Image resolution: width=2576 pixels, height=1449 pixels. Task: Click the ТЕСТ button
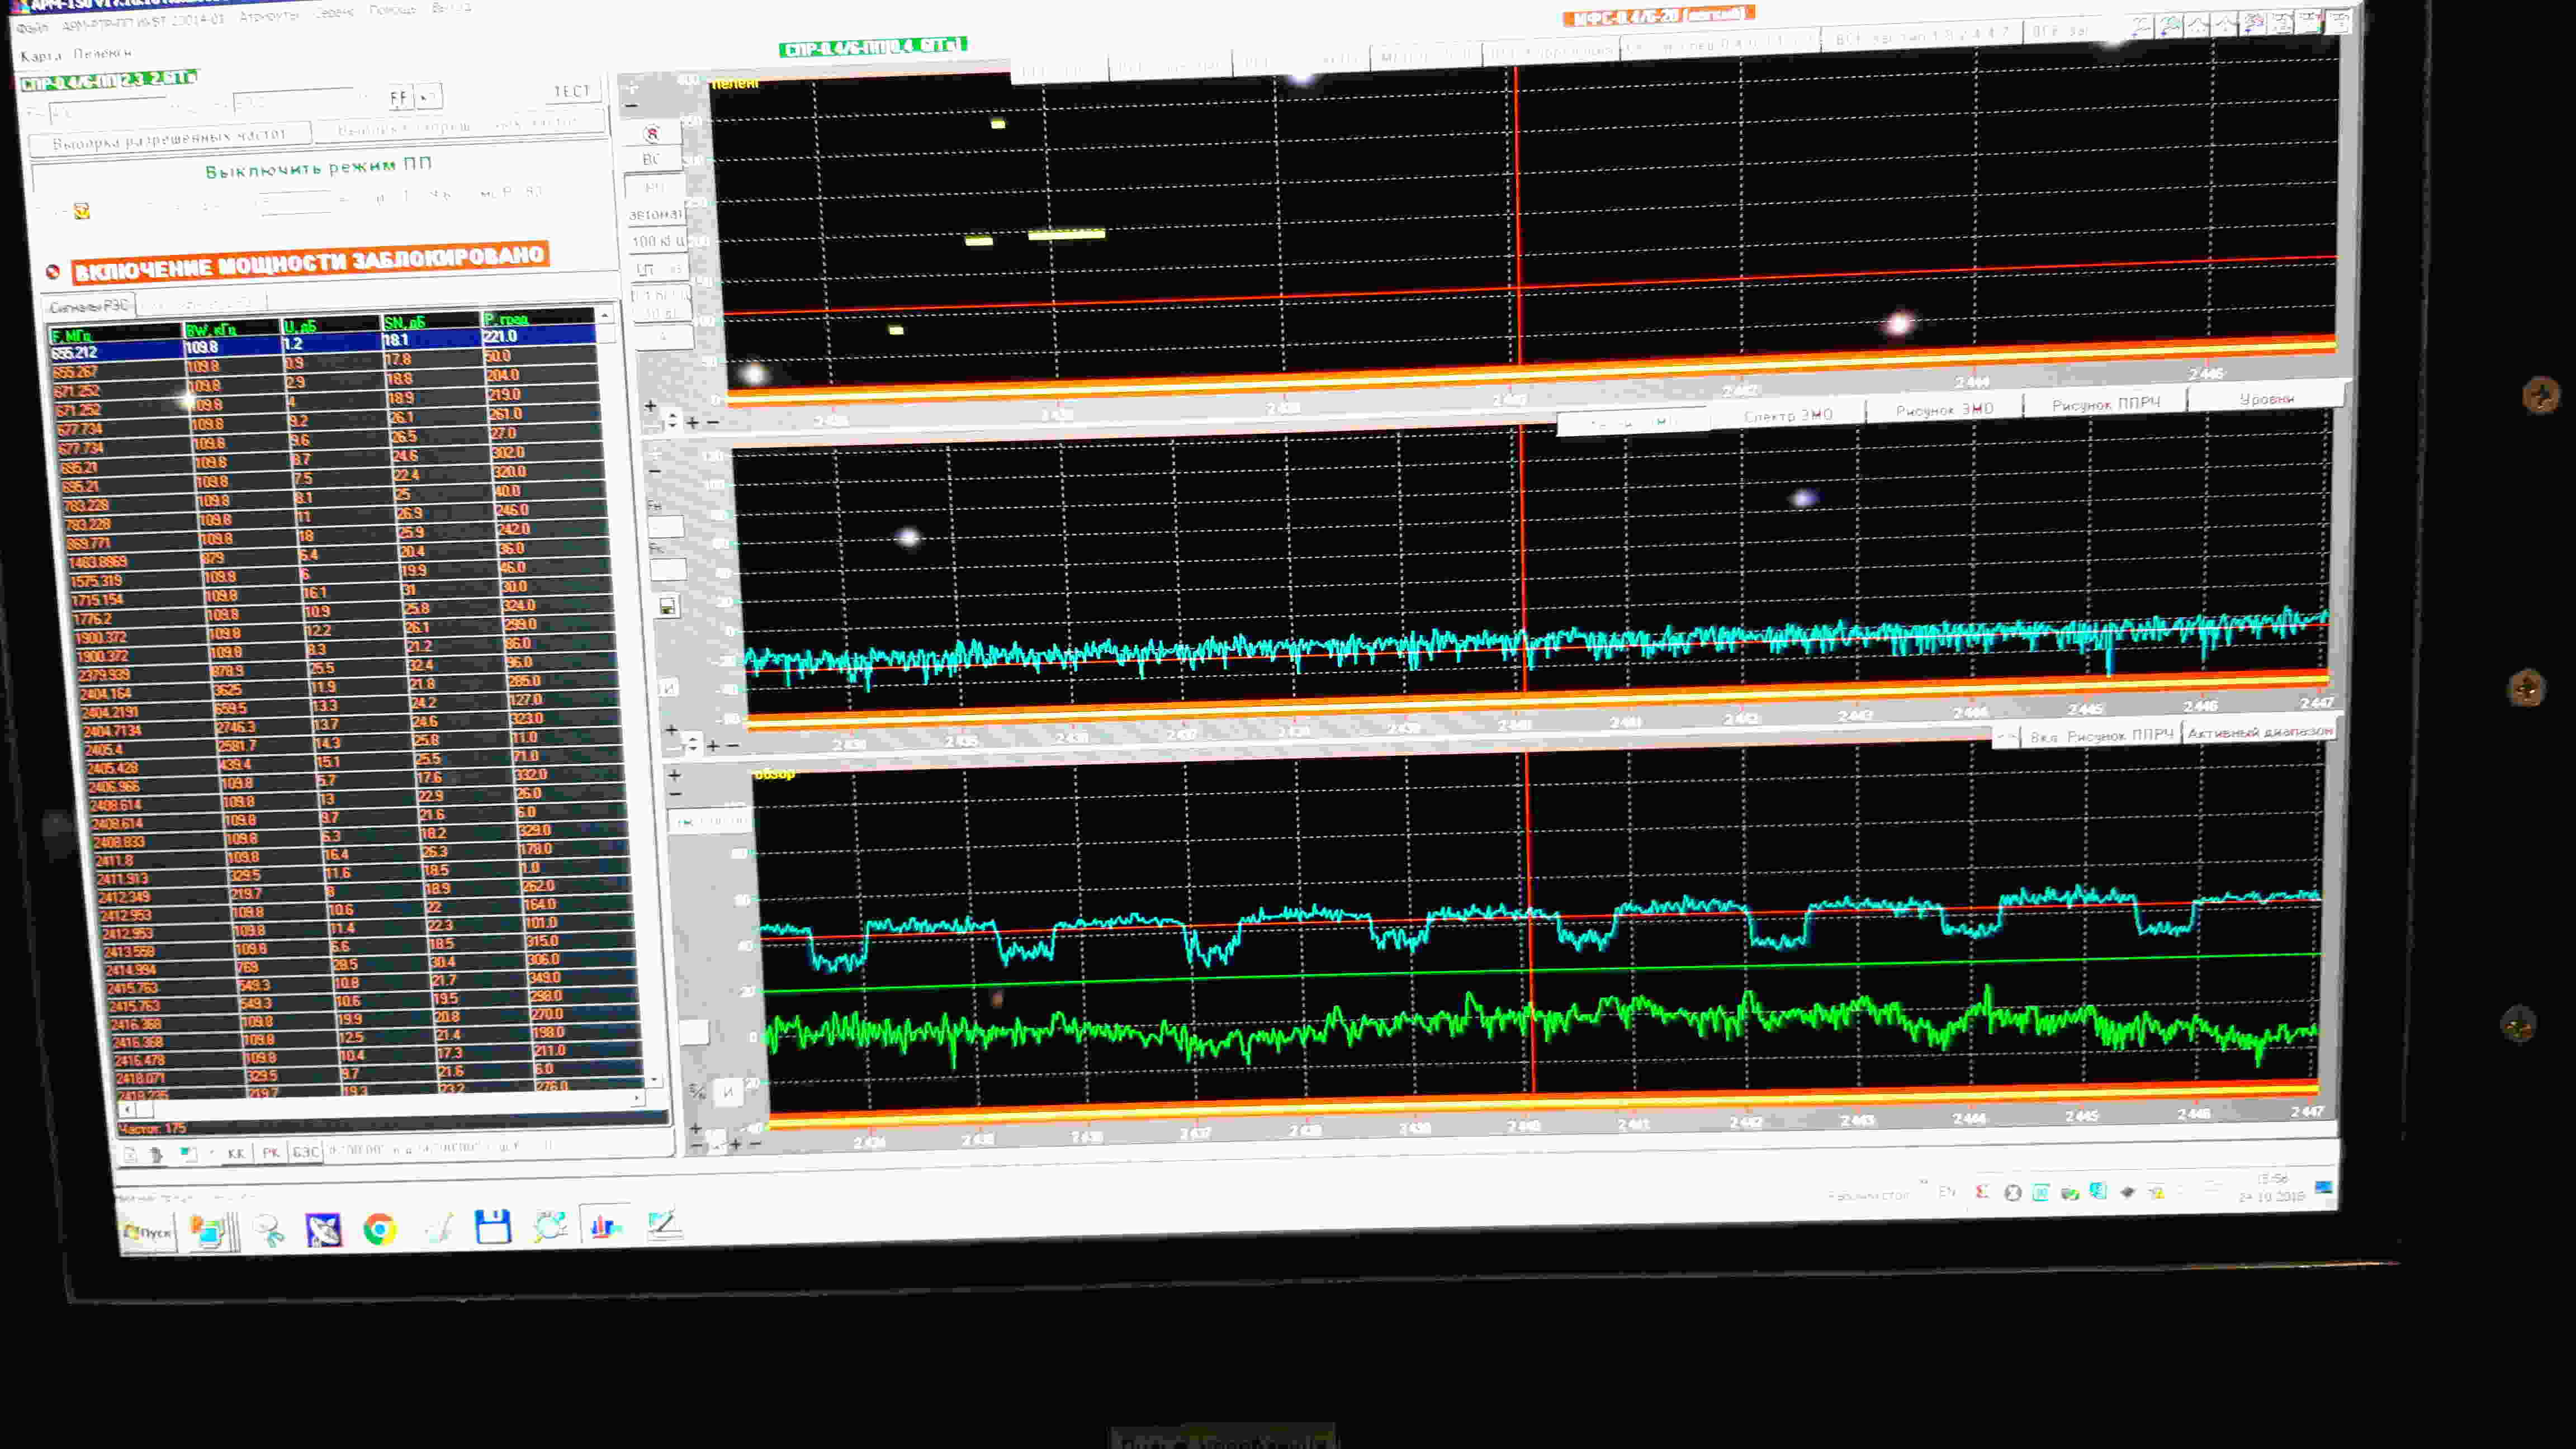tap(572, 91)
